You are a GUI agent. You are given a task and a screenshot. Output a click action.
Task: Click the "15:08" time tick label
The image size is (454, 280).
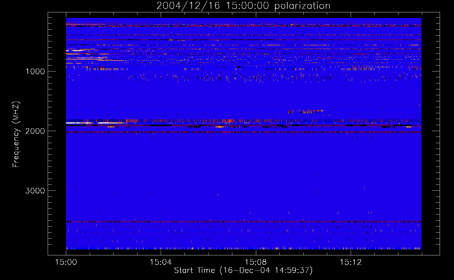coord(256,262)
